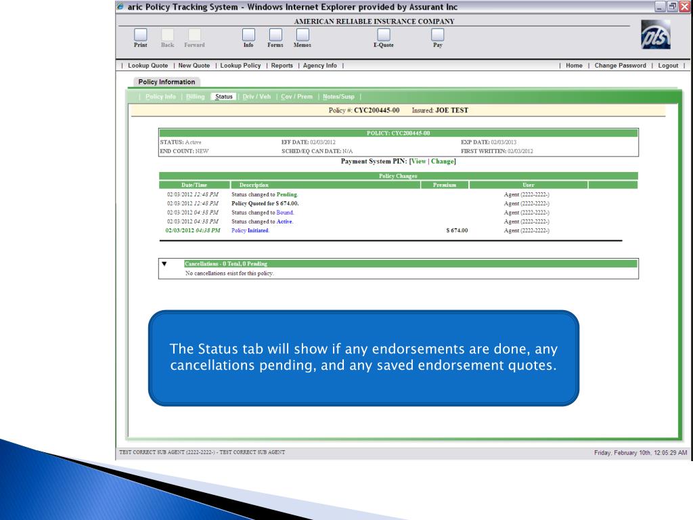Click the insured name JOE TEST
Screen dimensions: 693x520
click(451, 110)
